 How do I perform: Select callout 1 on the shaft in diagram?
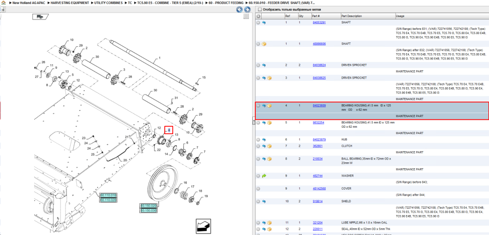[159, 58]
